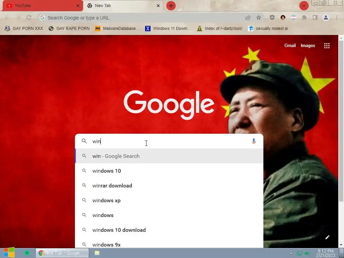The height and width of the screenshot is (258, 344).
Task: Open the Index of /~dartz/isos/ bookmark
Action: click(x=220, y=29)
